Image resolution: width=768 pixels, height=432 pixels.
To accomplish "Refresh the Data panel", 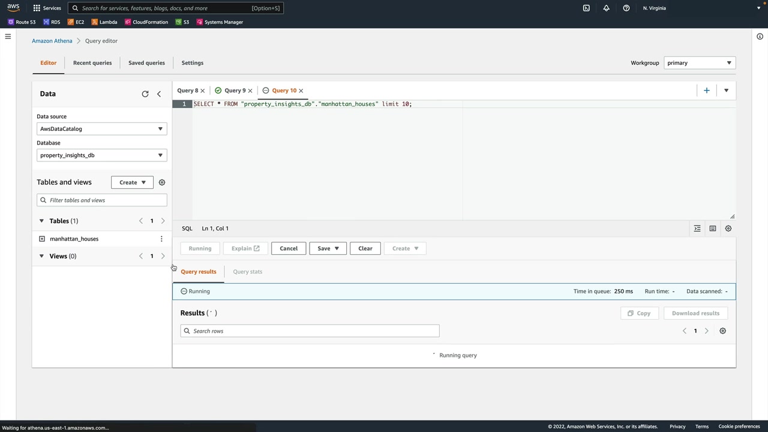I will 145,94.
